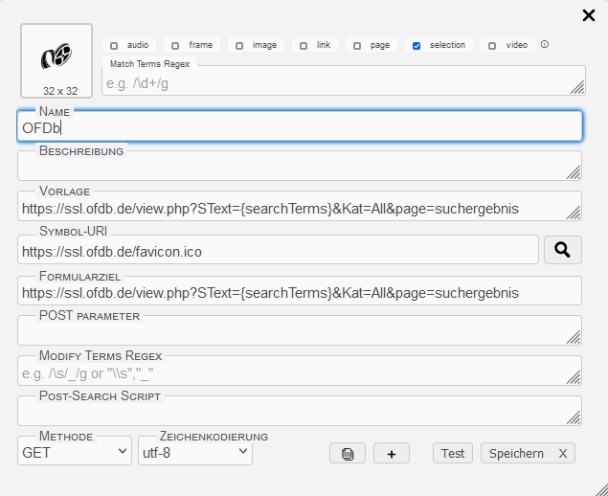
Task: Click the Beschreibung field resize handle
Action: tap(574, 172)
